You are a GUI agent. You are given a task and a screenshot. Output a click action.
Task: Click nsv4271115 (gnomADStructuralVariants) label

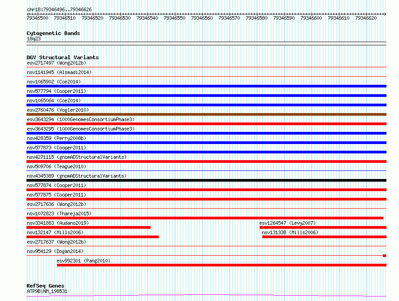tap(77, 157)
